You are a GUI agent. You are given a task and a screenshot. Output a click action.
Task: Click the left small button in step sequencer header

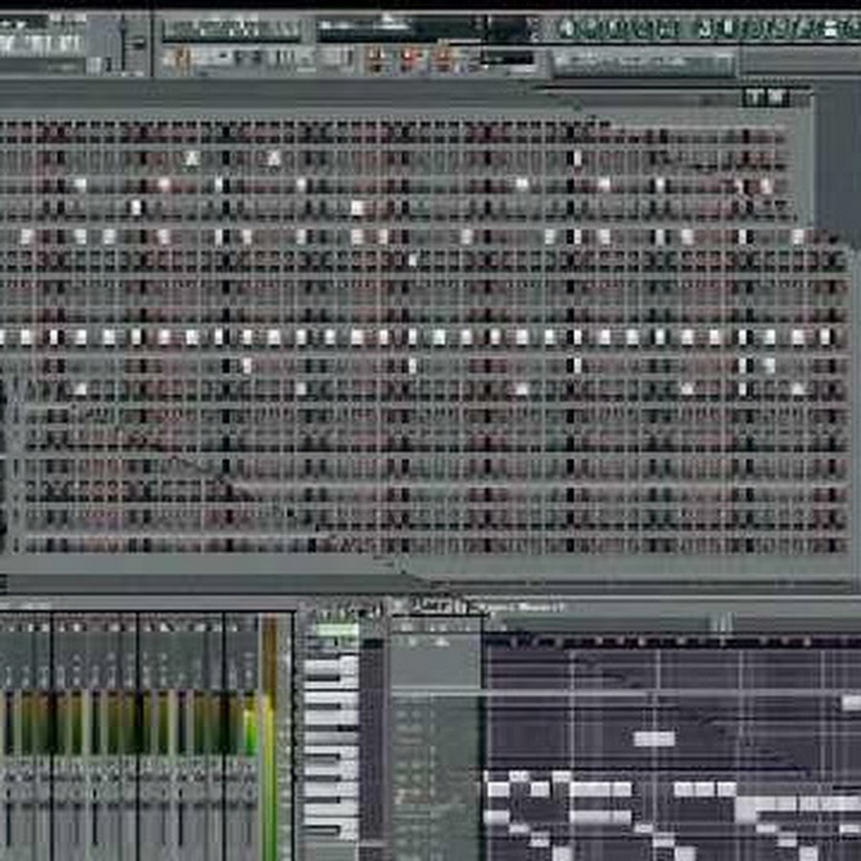755,98
